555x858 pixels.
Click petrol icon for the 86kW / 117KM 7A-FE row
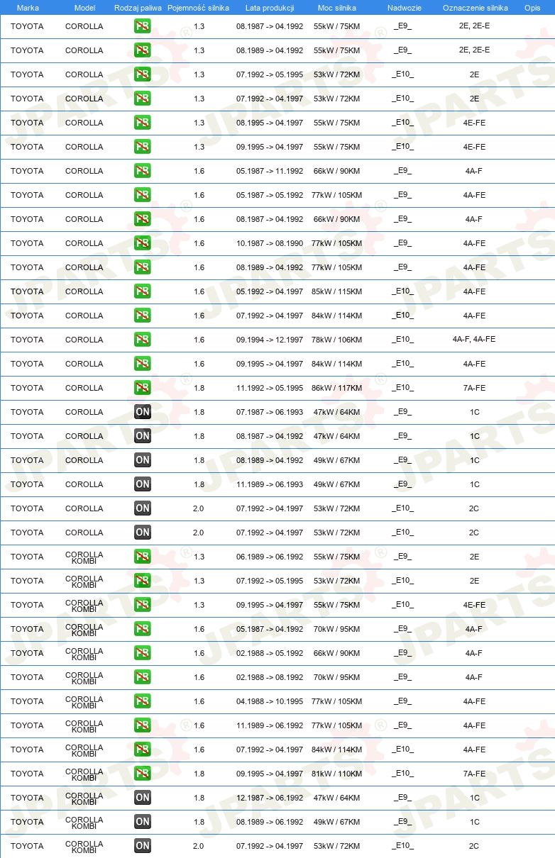(143, 388)
